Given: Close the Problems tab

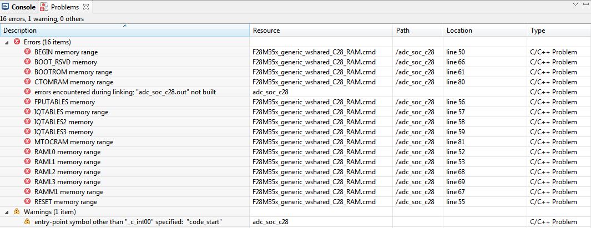Looking at the screenshot, I should [86, 7].
